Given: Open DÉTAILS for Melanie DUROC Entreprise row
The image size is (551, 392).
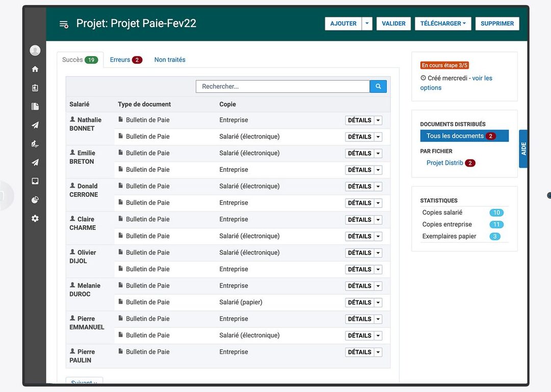Looking at the screenshot, I should [360, 286].
